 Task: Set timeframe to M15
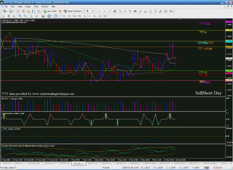coord(74,16)
